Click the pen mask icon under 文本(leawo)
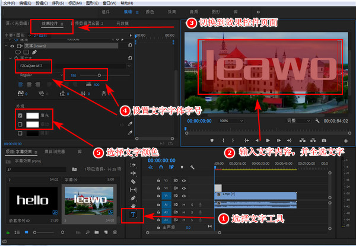This screenshot has height=246, width=356. [x=34, y=52]
